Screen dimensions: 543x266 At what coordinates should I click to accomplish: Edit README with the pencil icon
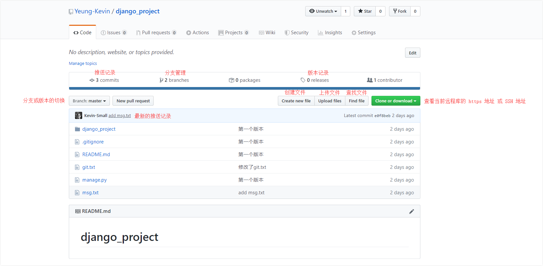click(x=412, y=212)
